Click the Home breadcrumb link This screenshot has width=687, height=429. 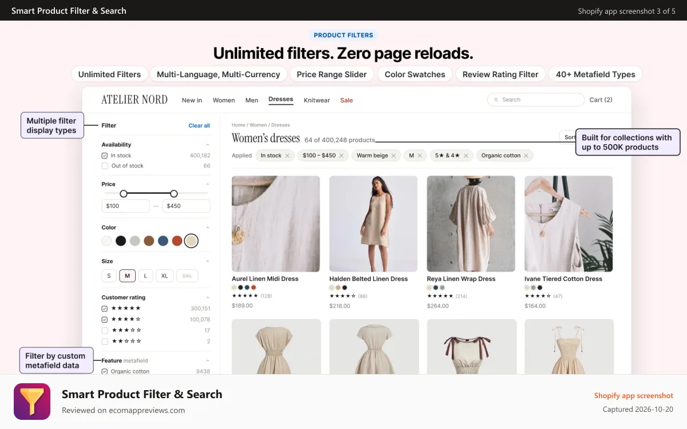[x=238, y=125]
